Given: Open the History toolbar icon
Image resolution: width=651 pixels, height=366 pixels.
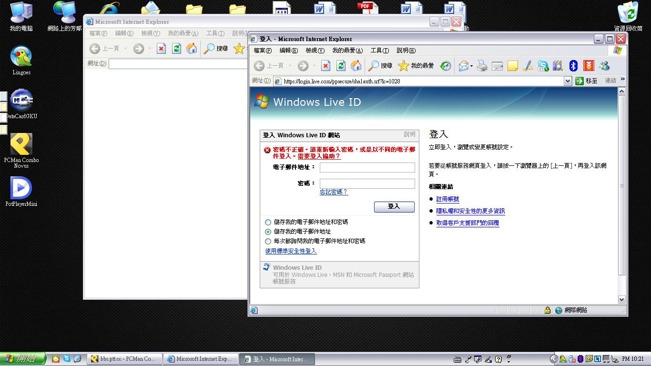Looking at the screenshot, I should pos(446,66).
